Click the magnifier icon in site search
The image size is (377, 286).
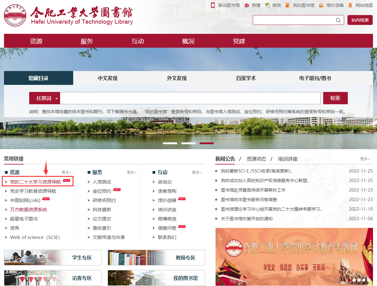coord(338,20)
